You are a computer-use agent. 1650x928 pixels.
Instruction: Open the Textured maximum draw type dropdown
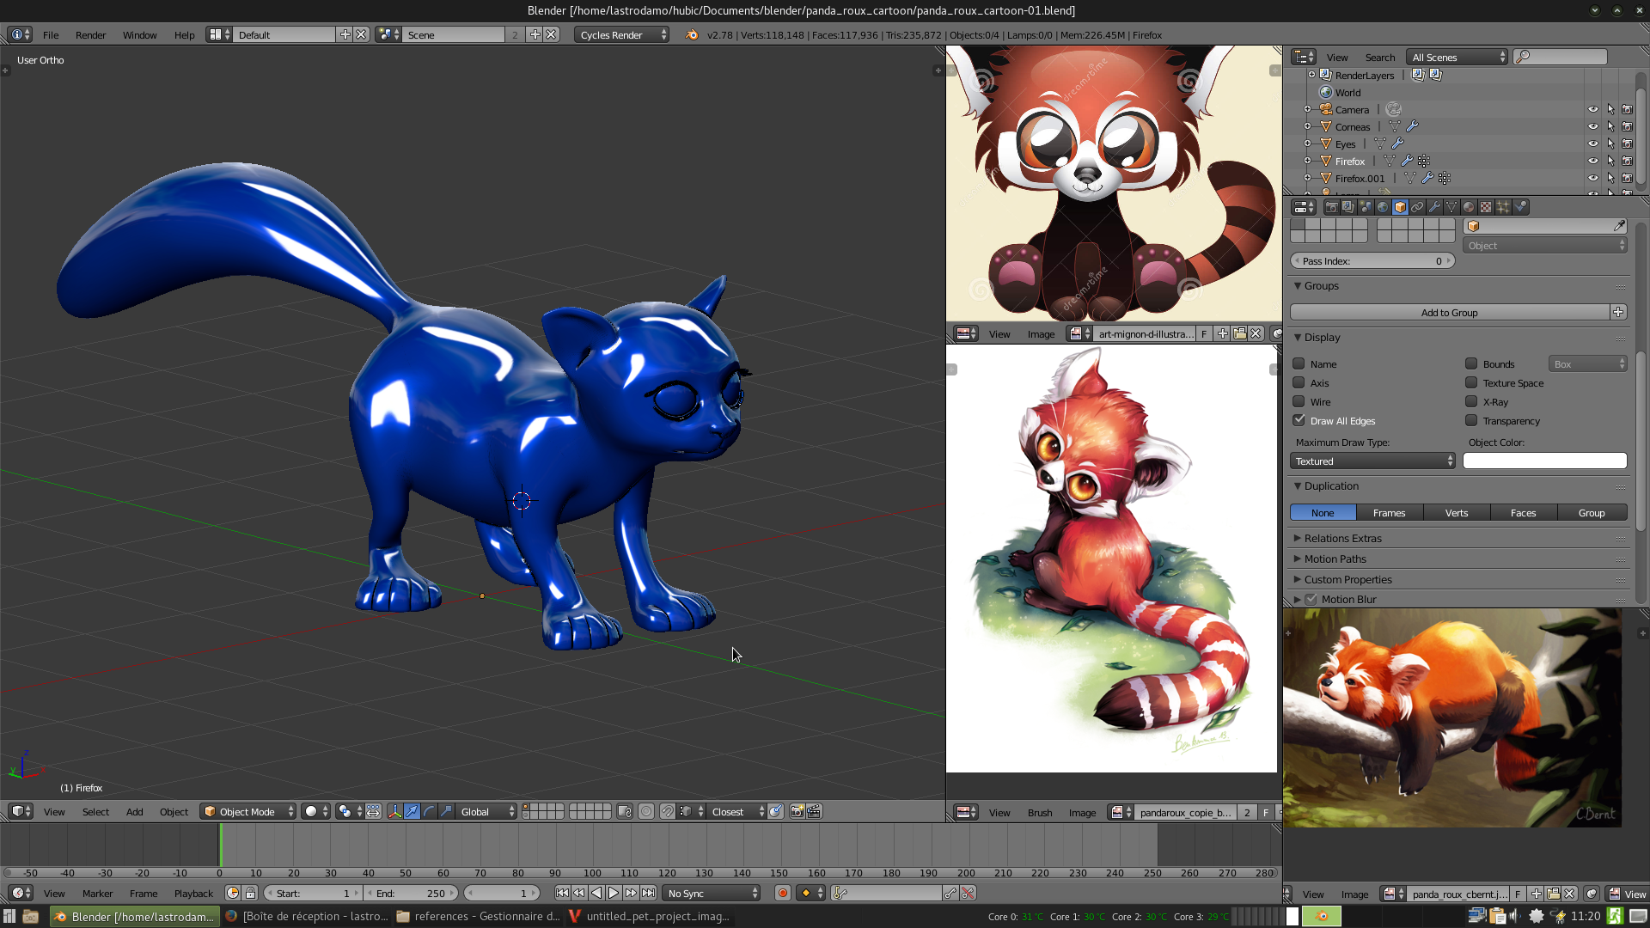(x=1373, y=461)
